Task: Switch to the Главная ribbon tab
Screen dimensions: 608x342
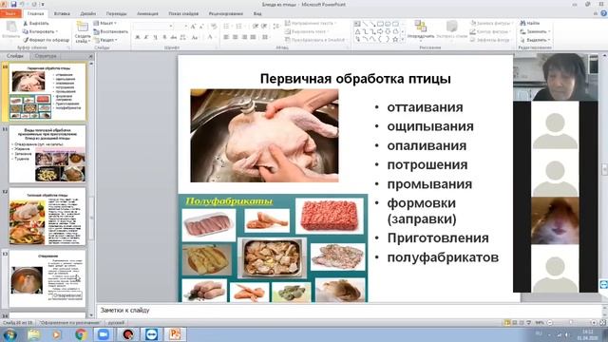Action: click(36, 13)
